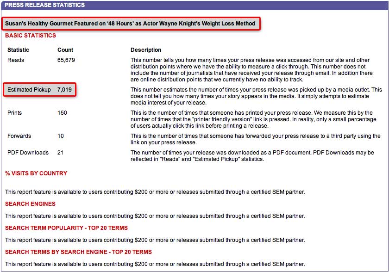This screenshot has width=389, height=272.
Task: Click the Description column header
Action: [146, 50]
